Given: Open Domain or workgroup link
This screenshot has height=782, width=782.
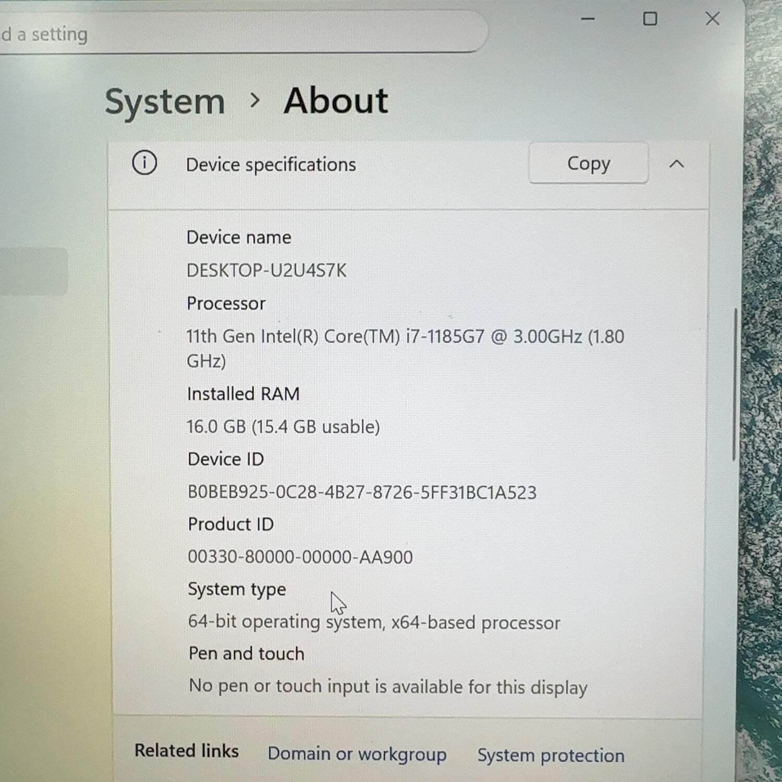Looking at the screenshot, I should tap(357, 754).
